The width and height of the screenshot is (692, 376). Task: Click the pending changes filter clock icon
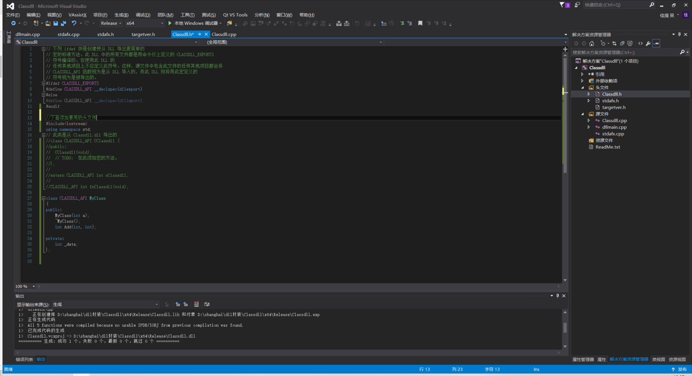603,43
